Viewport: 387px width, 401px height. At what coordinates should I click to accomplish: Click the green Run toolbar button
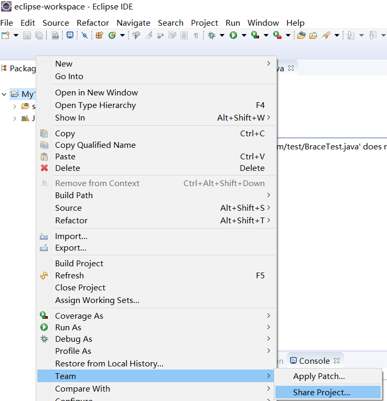point(233,35)
